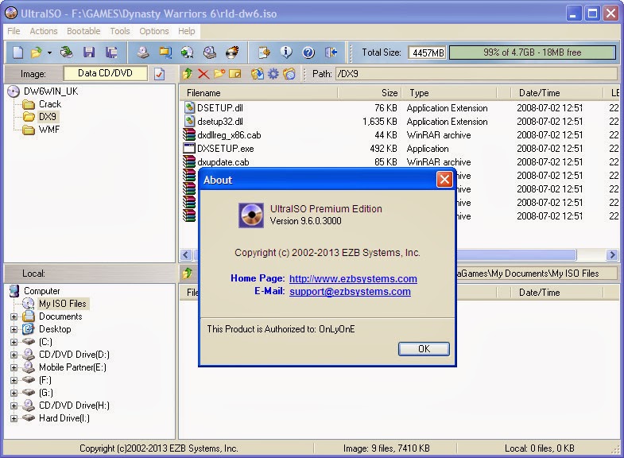Click the 99% of 4.7GB capacity bar
Viewport: 624px width, 458px height.
(533, 52)
